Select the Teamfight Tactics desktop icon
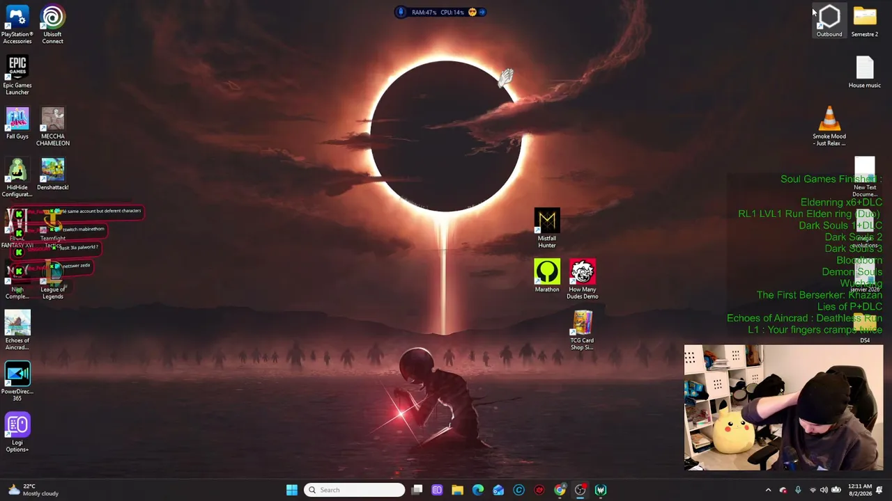Image resolution: width=892 pixels, height=501 pixels. [x=52, y=230]
